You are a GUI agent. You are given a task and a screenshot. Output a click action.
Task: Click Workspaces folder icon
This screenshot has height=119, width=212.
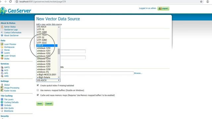[2, 47]
